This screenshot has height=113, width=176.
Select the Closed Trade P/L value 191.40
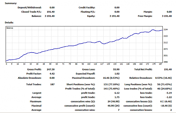(x=51, y=12)
